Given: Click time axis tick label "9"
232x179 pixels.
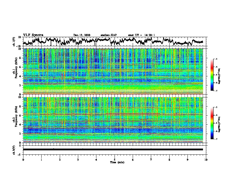Looking at the screenshot, I should [x=187, y=160].
